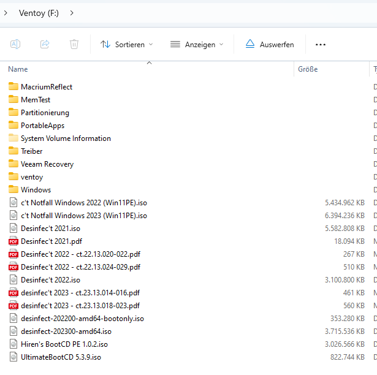Click PDF icon of ct.22.13.024-029.pdf
377x375 pixels.
[13, 267]
